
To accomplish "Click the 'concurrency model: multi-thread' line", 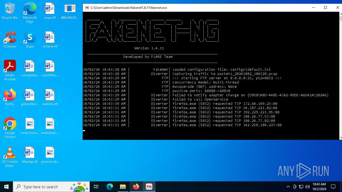I will pos(161,82).
